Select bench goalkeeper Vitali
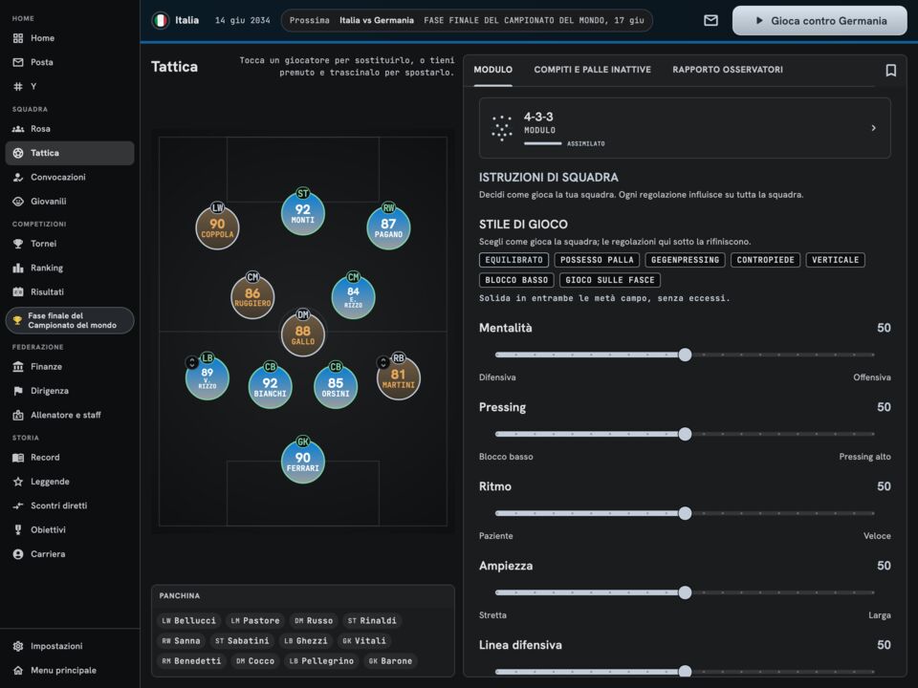The image size is (918, 688). 364,641
